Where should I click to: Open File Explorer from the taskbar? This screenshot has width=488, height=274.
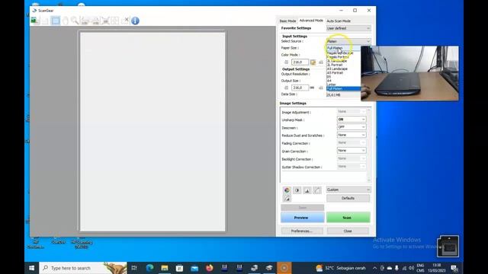(165, 268)
